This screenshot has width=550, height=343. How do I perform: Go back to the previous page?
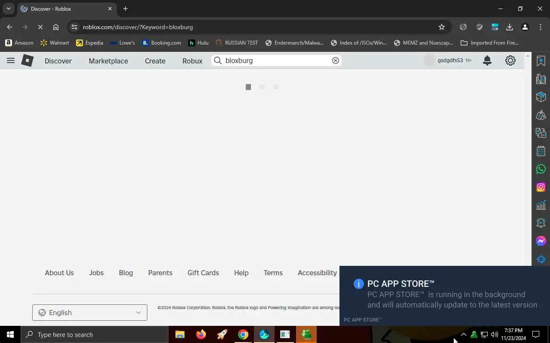point(9,27)
